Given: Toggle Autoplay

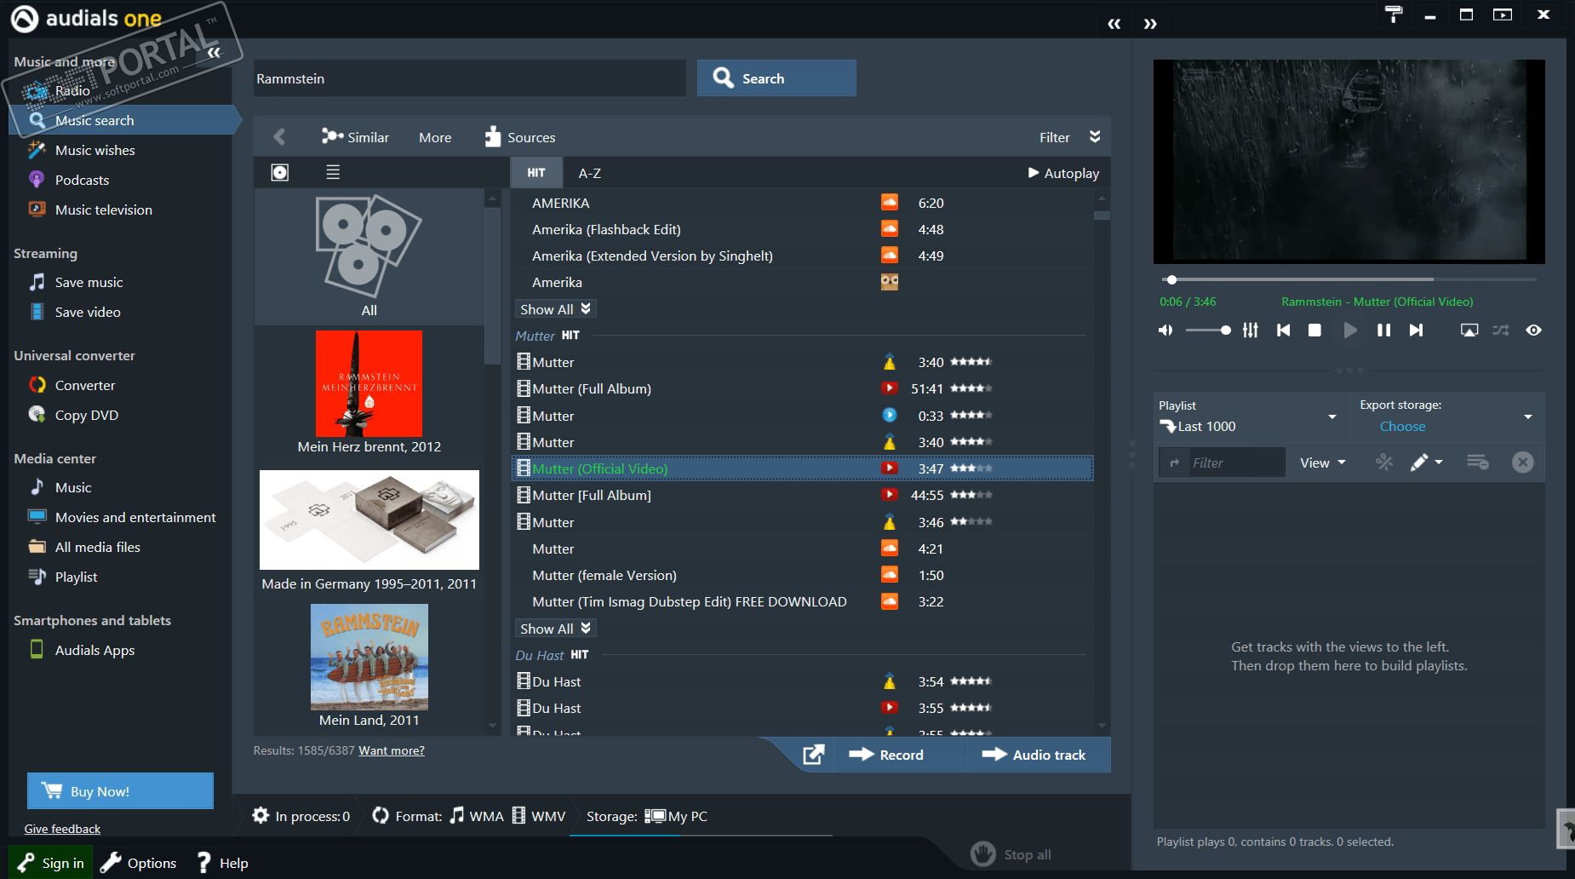Looking at the screenshot, I should (x=1063, y=173).
